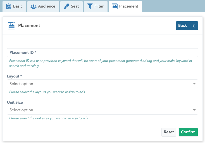This screenshot has width=205, height=143.
Task: Click the clipboard icon on Basic tab
Action: (9, 6)
